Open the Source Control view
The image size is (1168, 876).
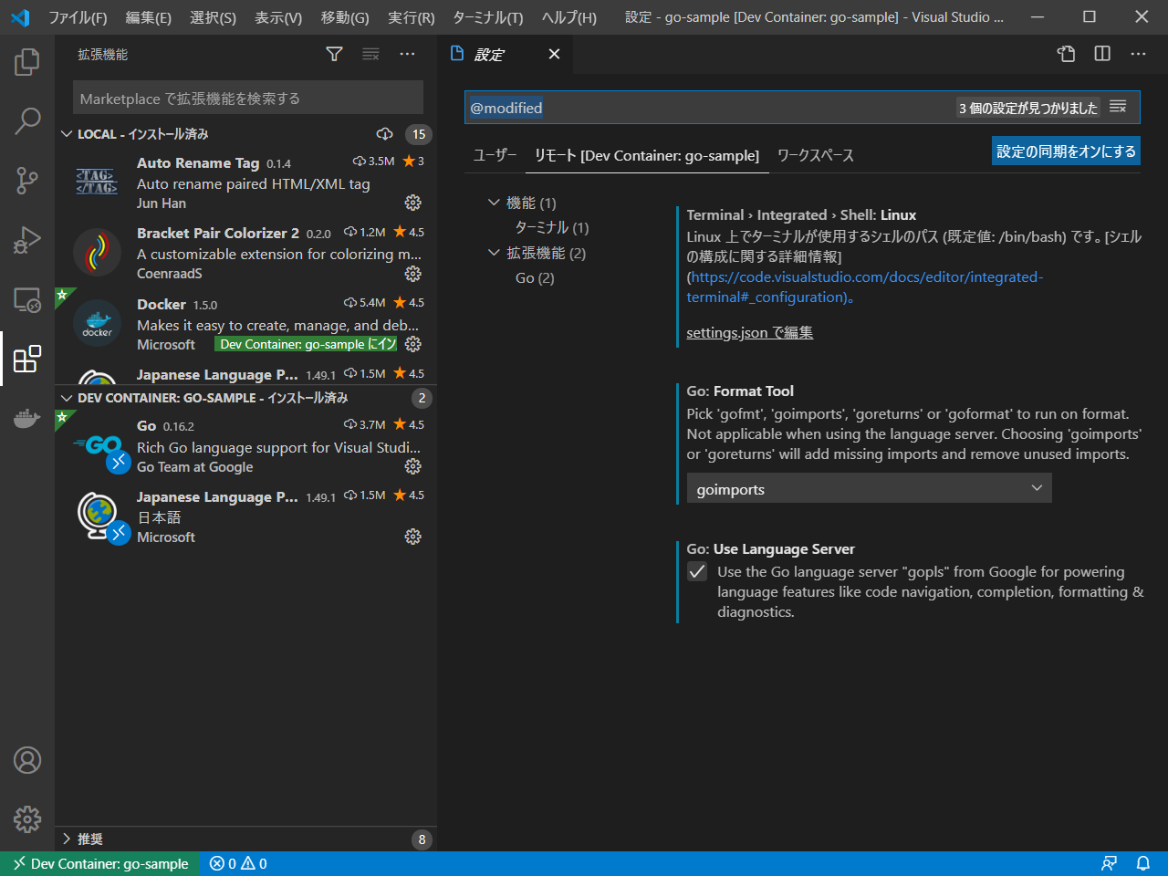[x=26, y=181]
